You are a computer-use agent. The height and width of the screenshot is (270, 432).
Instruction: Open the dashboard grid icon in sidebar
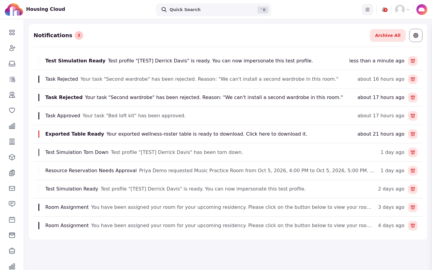[x=12, y=32]
